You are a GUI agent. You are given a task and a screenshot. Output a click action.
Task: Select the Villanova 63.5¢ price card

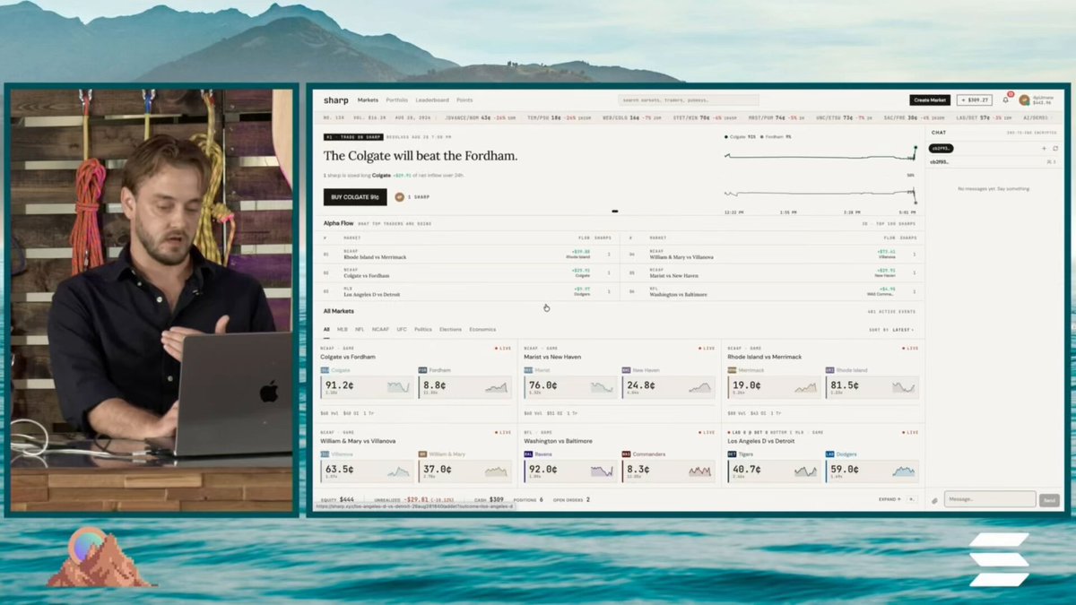click(x=366, y=471)
